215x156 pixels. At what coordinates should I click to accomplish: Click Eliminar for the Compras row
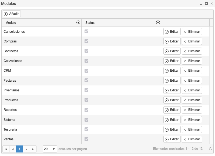point(192,41)
